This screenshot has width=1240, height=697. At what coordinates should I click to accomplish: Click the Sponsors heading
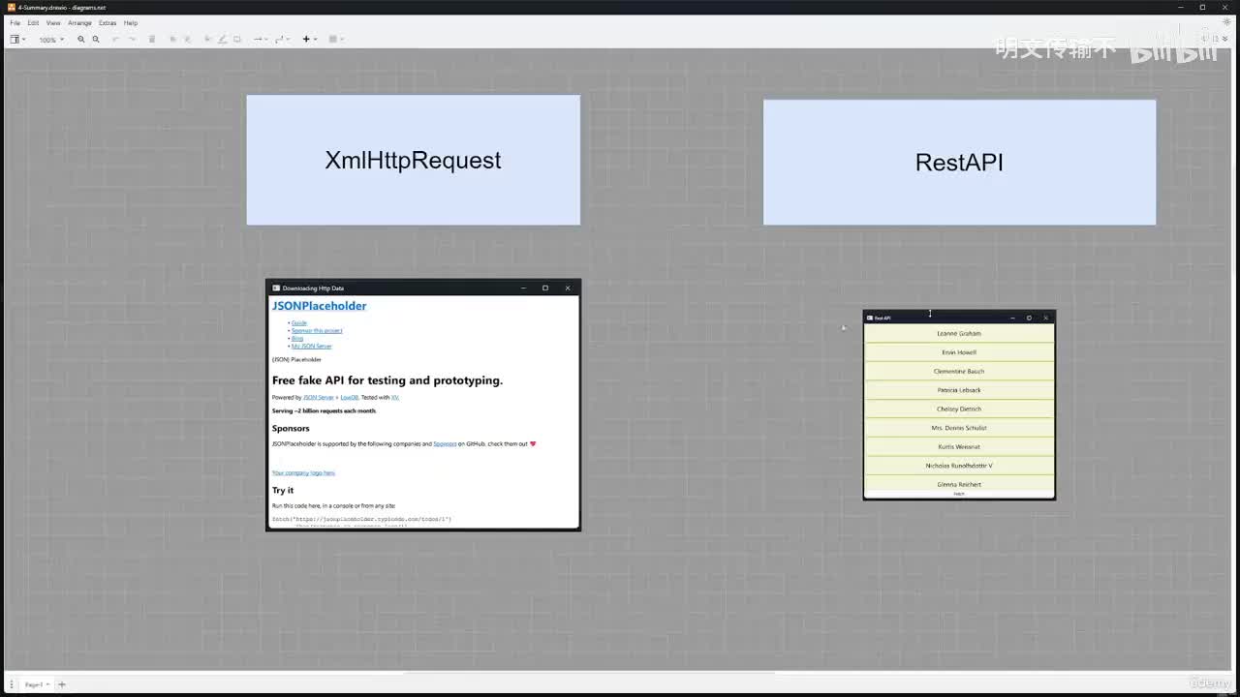pos(291,428)
